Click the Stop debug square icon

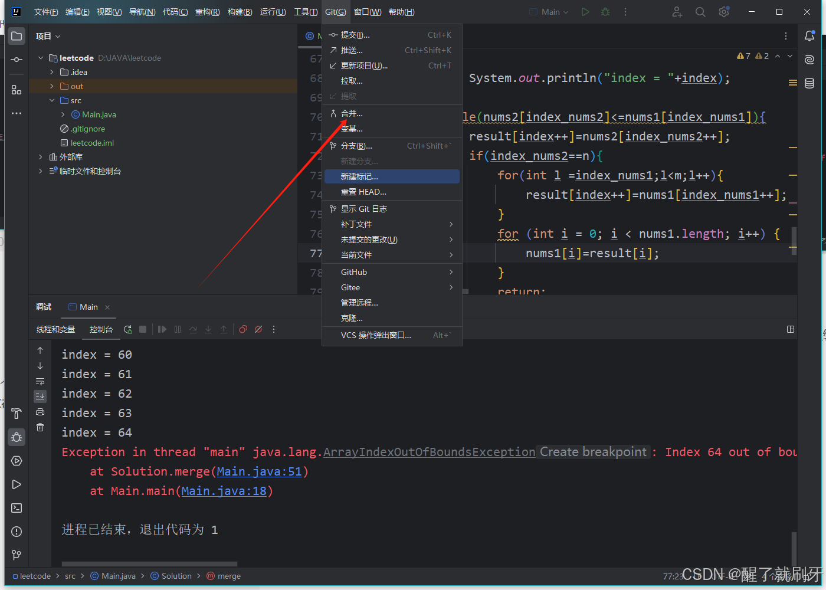point(143,329)
